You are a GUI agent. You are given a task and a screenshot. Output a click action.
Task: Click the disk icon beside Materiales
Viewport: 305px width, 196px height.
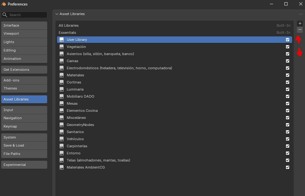[62, 75]
